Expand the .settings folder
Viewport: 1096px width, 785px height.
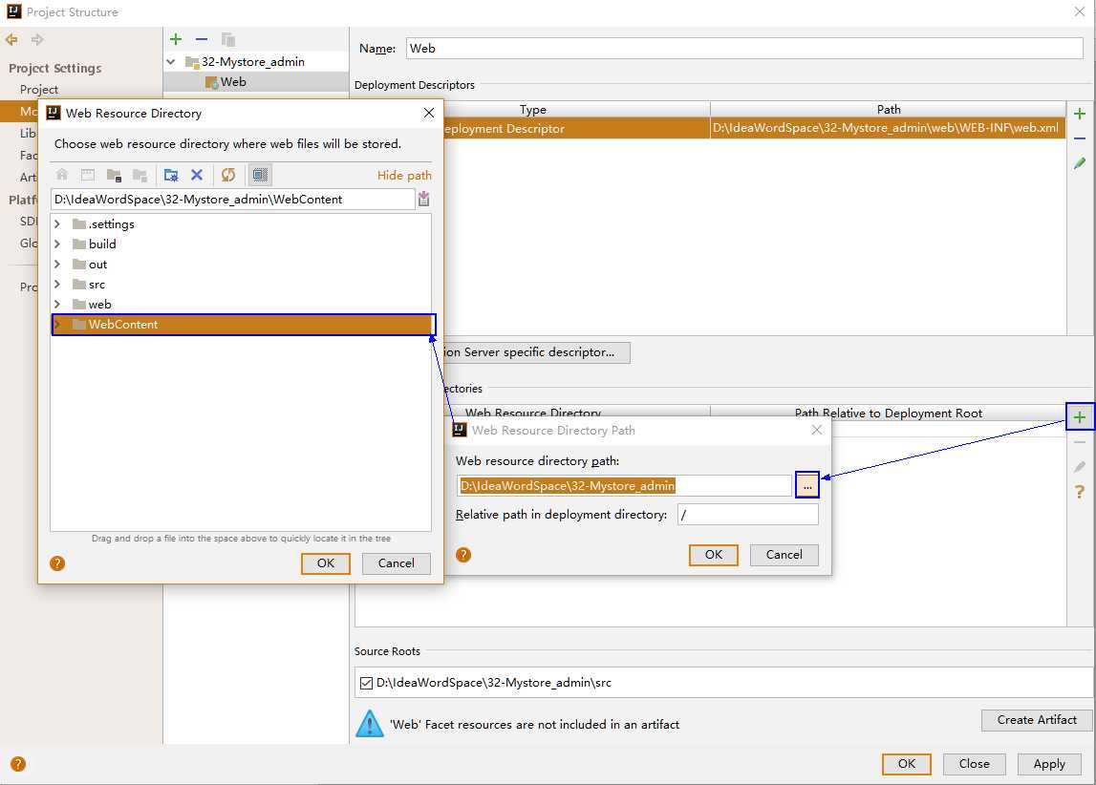(x=57, y=224)
